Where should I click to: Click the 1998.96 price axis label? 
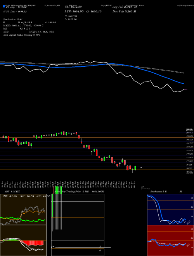click(190, 136)
